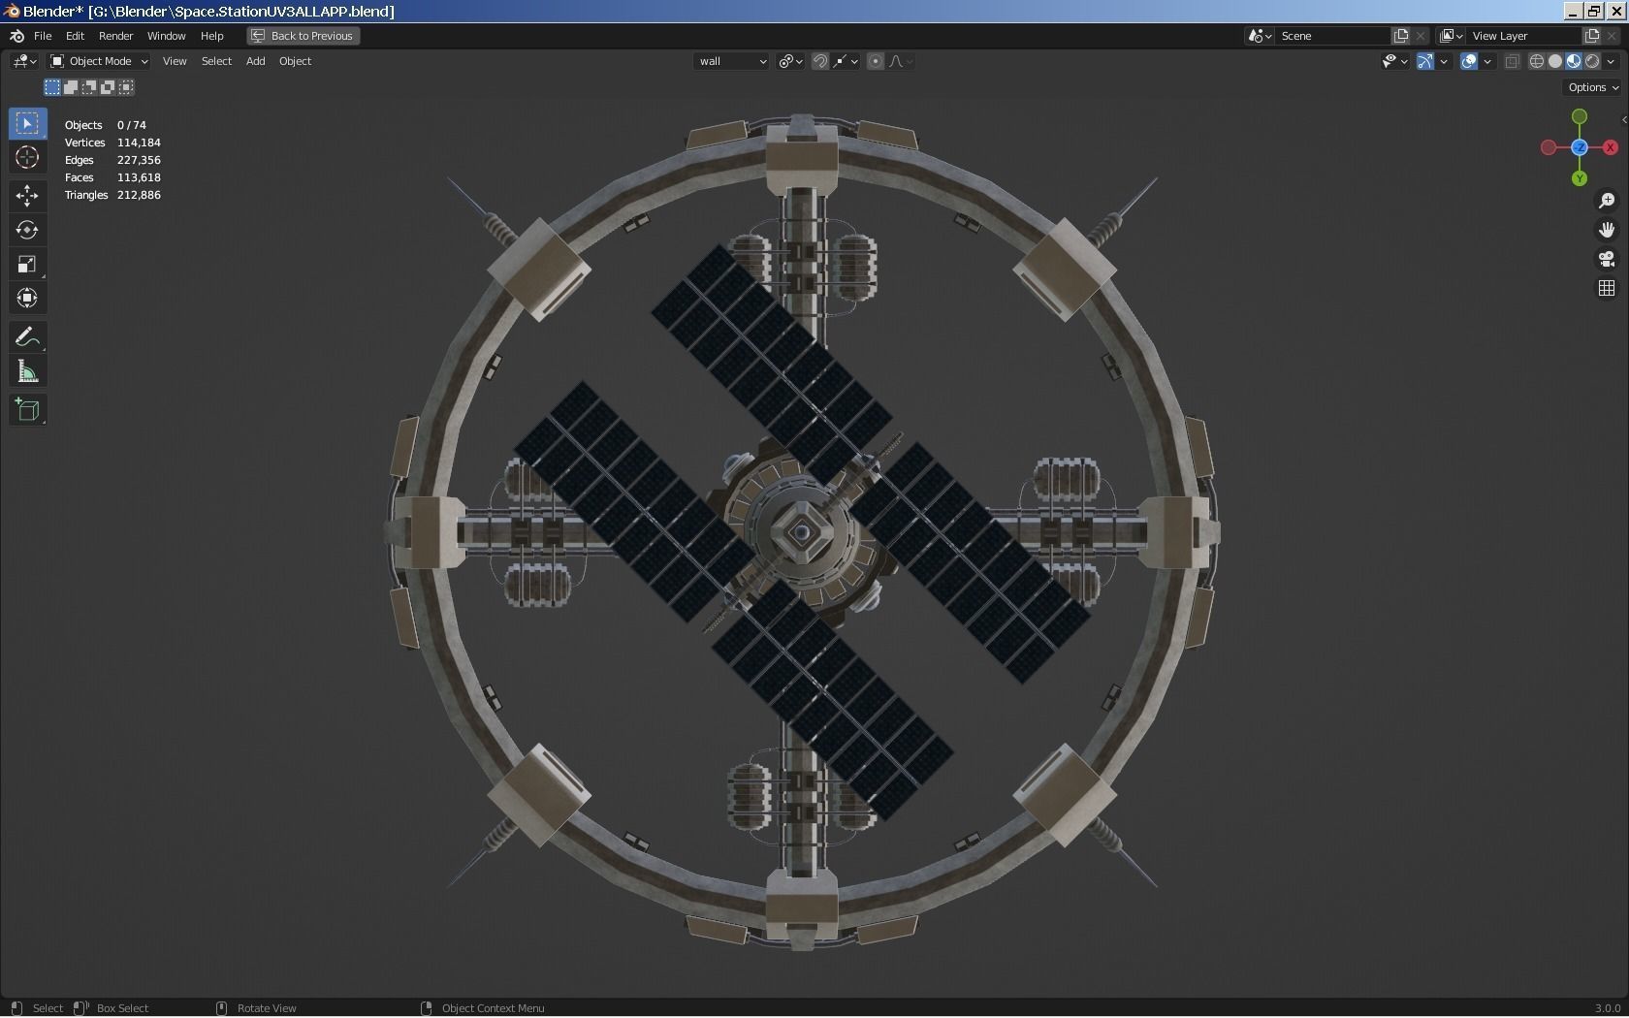Screen dimensions: 1629x1018
Task: Click the Scene name field
Action: pos(1332,36)
